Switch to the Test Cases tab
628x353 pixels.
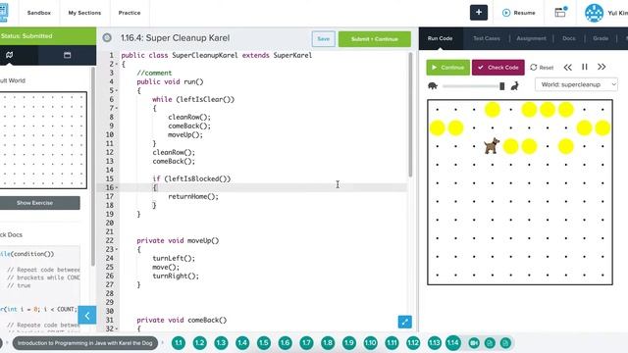coord(487,38)
